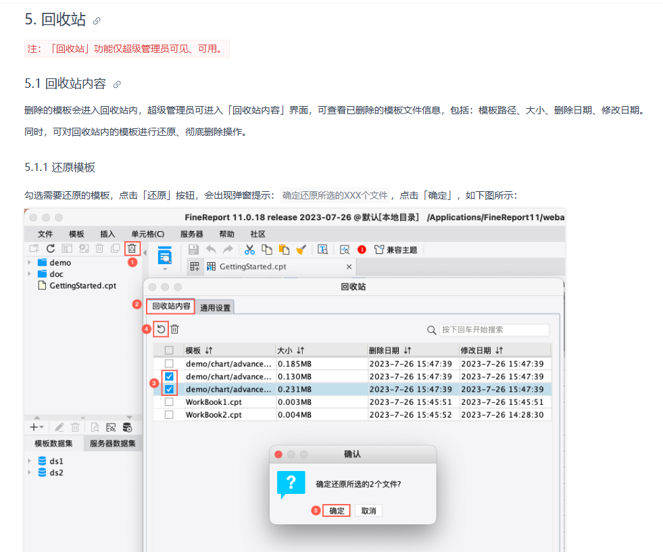
Task: Click the save floppy disk icon
Action: point(193,250)
